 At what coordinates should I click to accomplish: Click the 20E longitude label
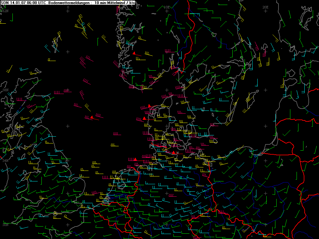[265, 7]
